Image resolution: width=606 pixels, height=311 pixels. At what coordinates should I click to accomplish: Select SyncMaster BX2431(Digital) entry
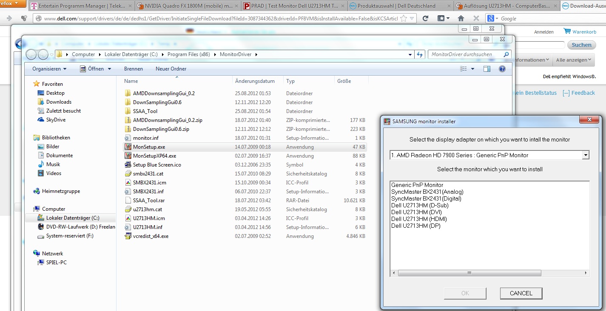(426, 199)
